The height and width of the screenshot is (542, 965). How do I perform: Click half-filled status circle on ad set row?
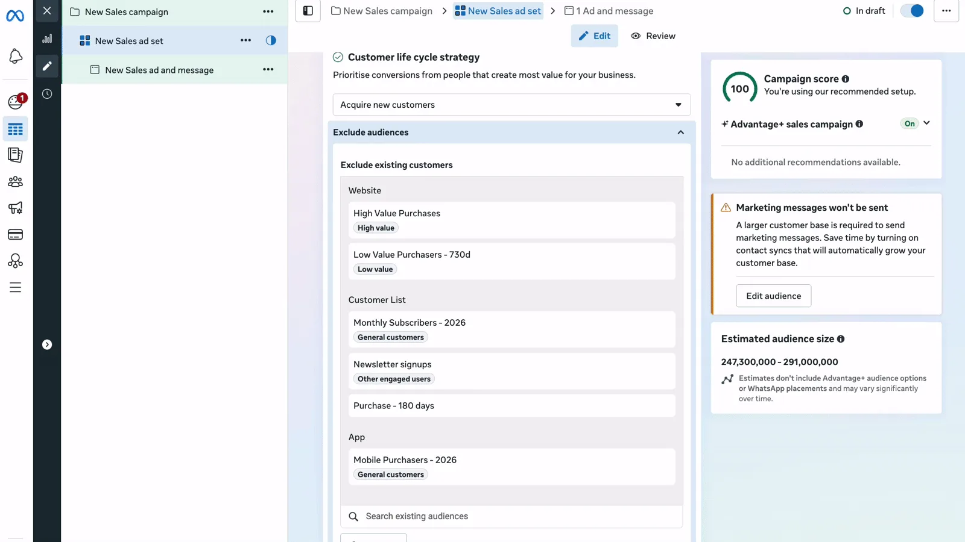[x=271, y=40]
